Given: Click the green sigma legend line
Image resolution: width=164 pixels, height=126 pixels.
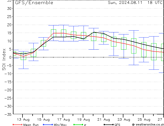Looking at the screenshot, I should click(78, 124).
